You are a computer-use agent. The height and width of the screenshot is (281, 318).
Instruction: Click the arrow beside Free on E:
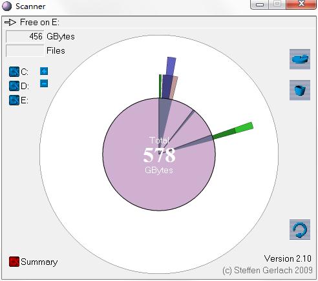(10, 22)
